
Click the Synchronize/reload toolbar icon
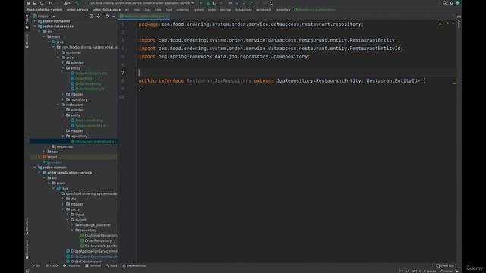coord(42,3)
